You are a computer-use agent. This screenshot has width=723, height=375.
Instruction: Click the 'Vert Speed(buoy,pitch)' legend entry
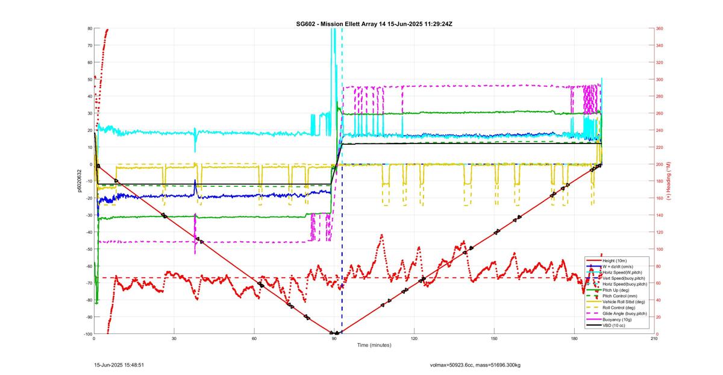[x=616, y=278]
